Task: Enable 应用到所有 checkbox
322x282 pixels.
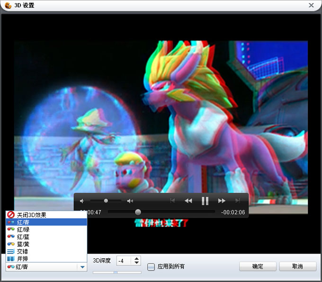Action: [151, 267]
